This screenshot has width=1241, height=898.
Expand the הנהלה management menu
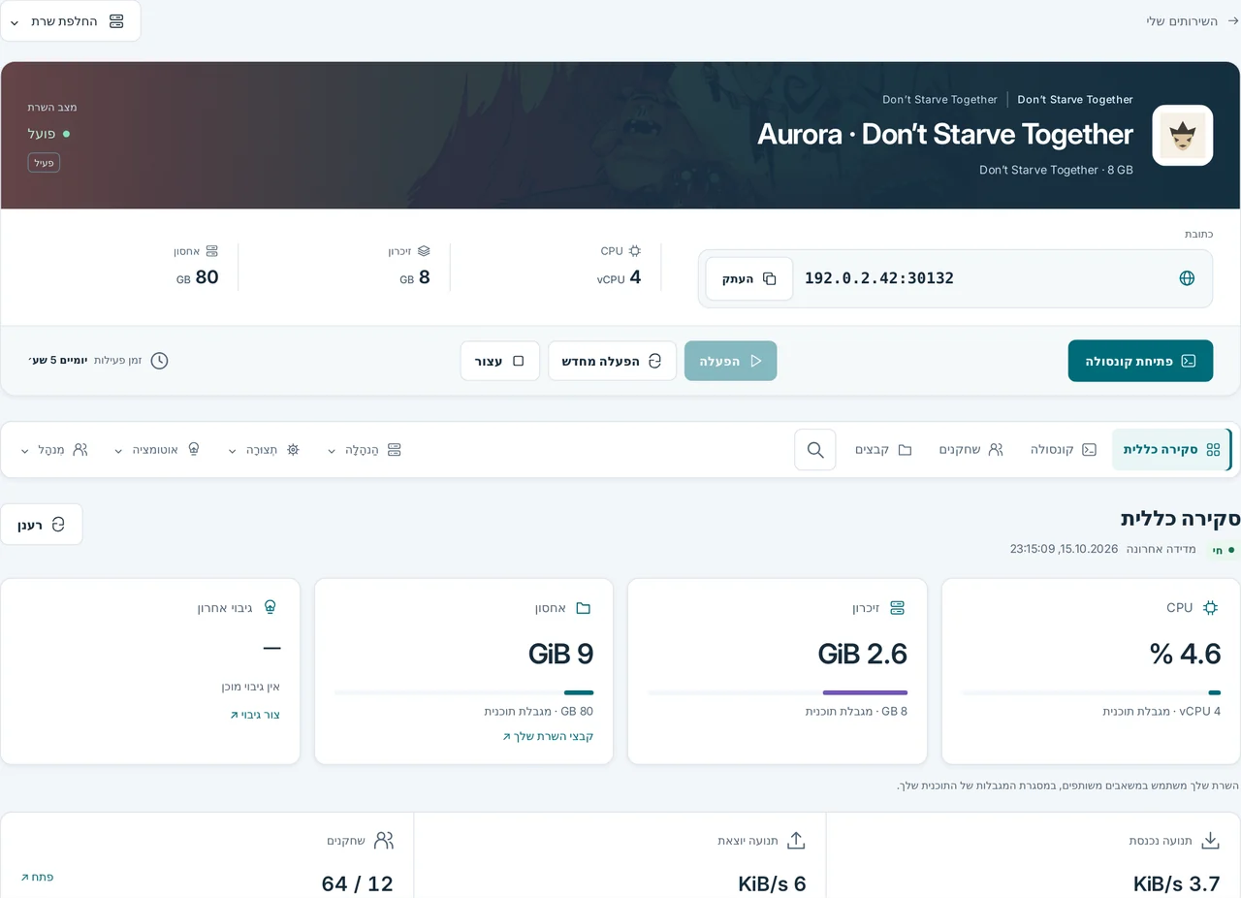[365, 450]
